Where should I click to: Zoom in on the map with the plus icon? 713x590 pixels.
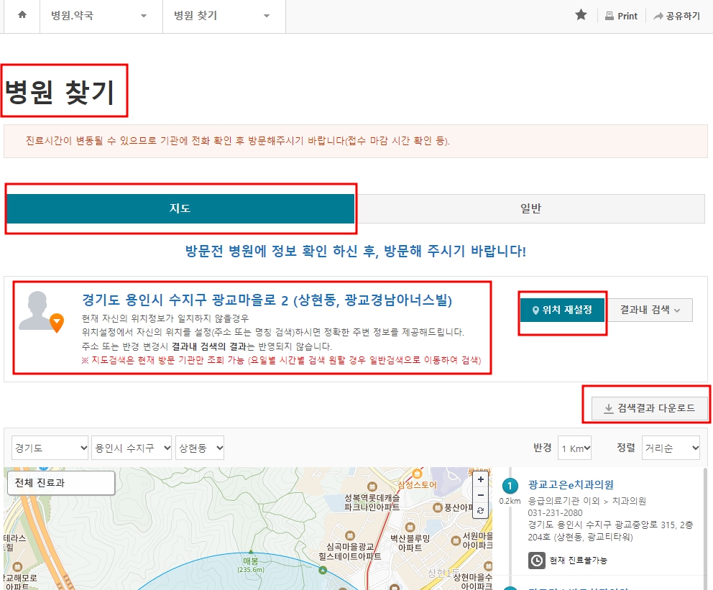tap(481, 479)
